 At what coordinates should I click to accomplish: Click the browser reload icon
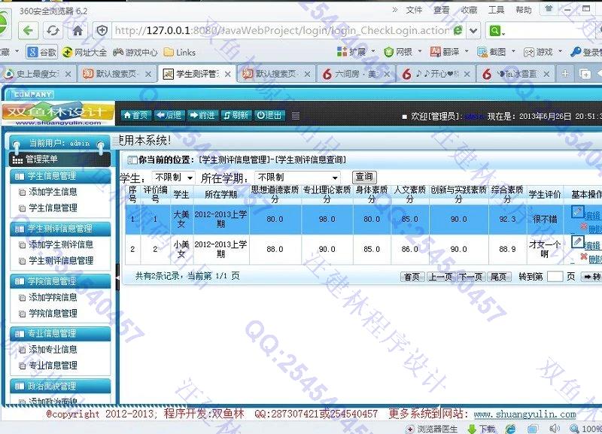(x=53, y=30)
